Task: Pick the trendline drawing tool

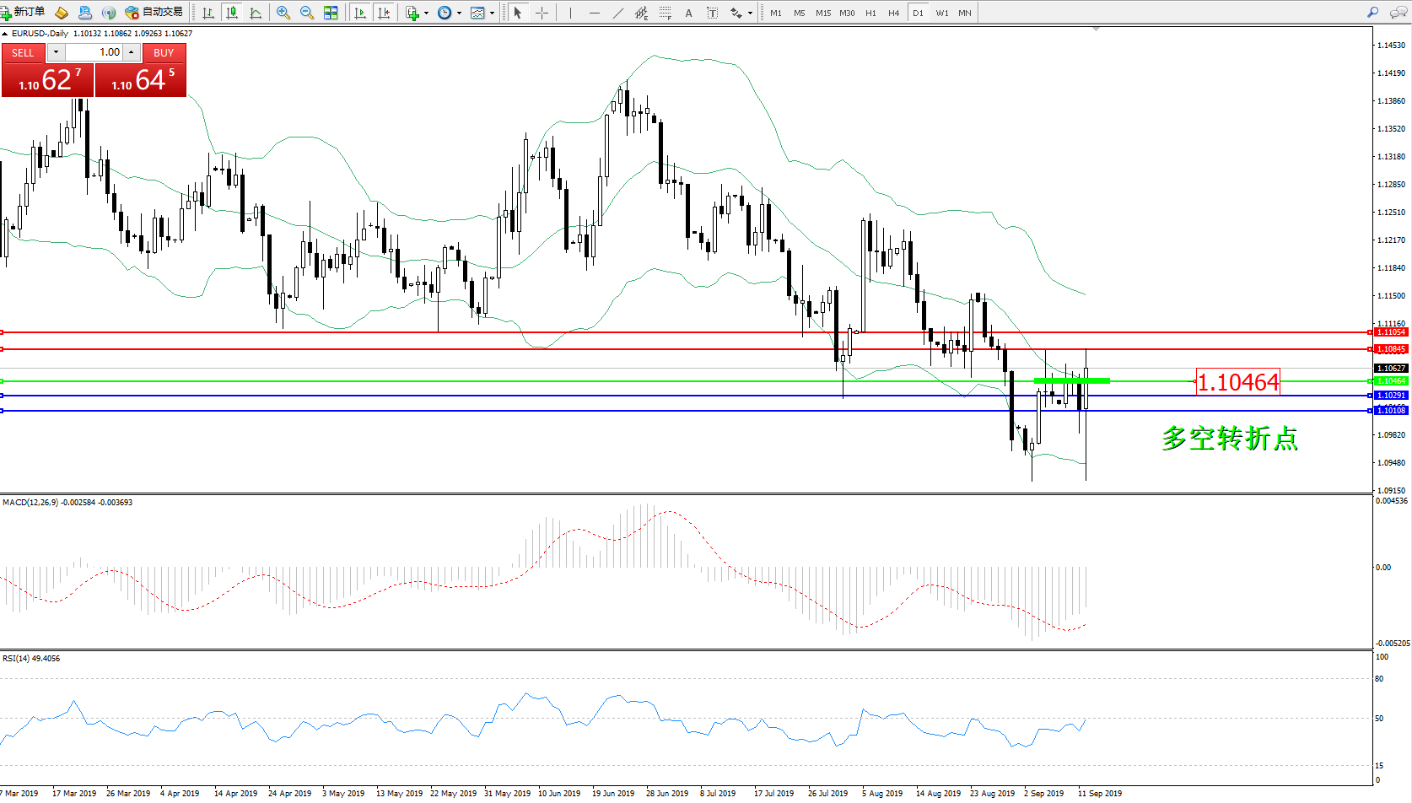Action: tap(618, 13)
